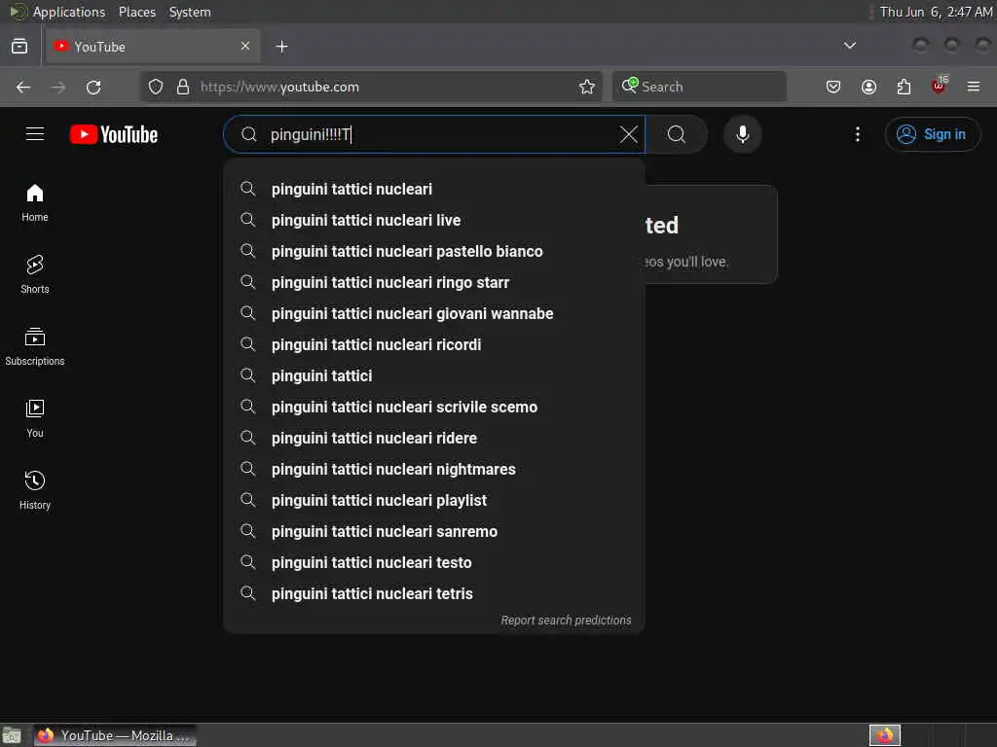Screen dimensions: 997x747
Task: Search with your voice microphone button
Action: coord(742,134)
